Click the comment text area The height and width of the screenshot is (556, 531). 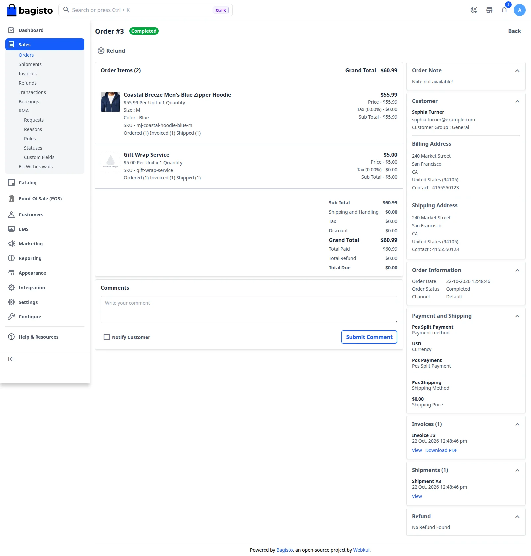click(249, 310)
